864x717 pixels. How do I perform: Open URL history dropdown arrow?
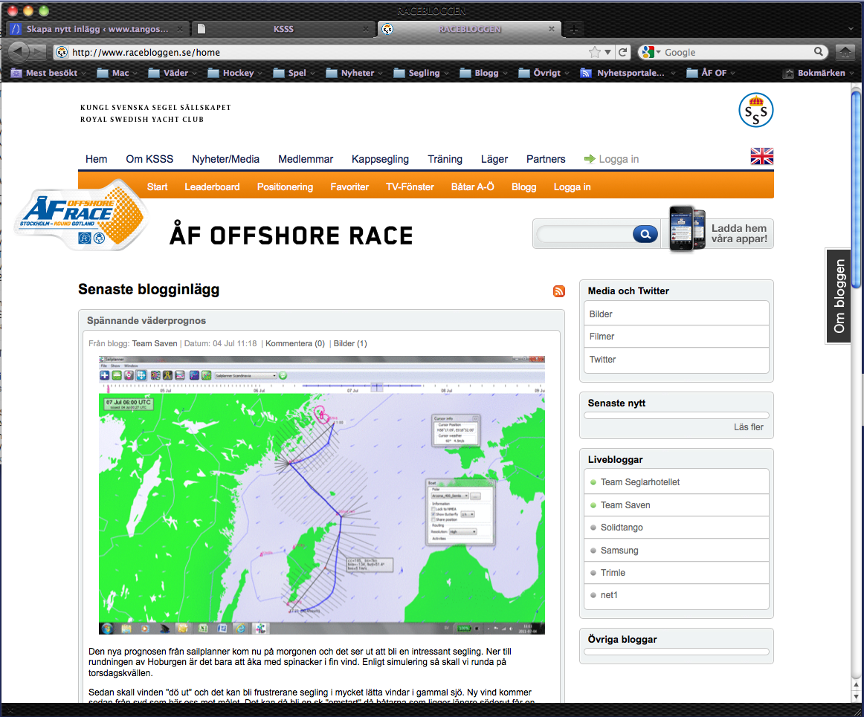pos(607,52)
